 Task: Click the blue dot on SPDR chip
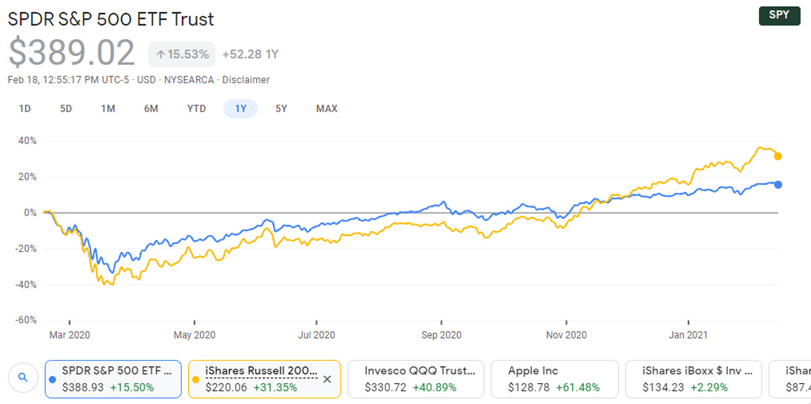pyautogui.click(x=53, y=379)
